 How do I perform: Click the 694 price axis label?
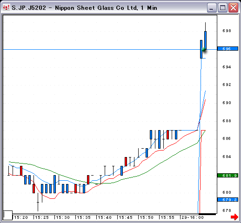pos(227,67)
